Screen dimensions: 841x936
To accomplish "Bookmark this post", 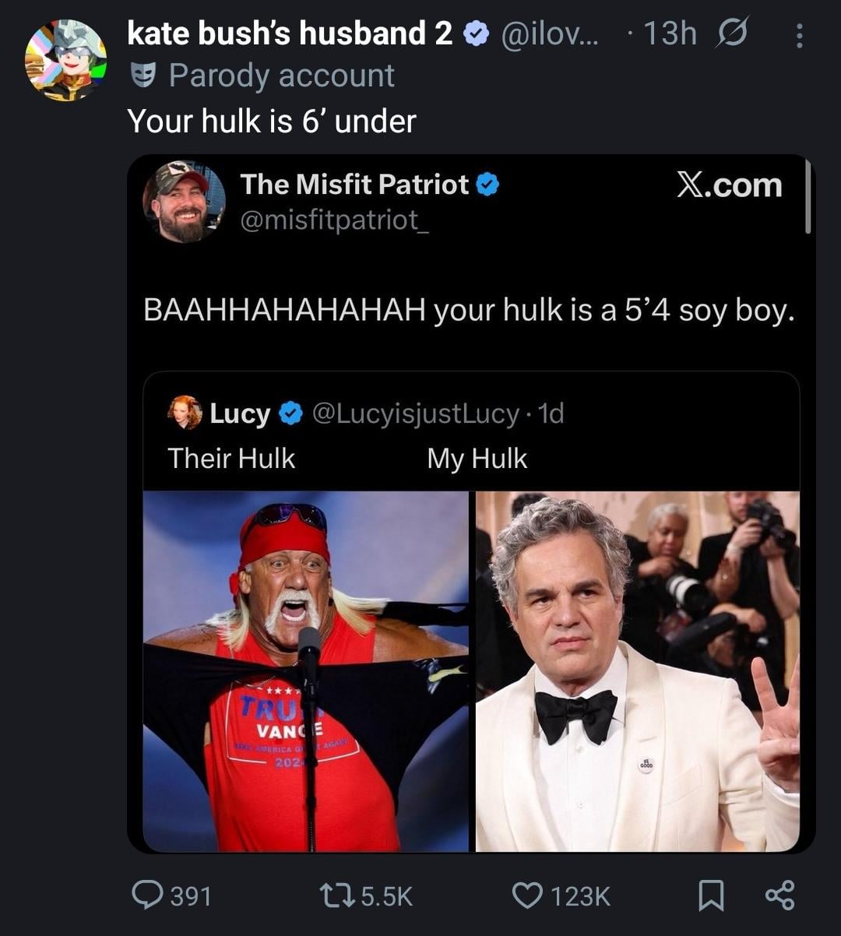I will (709, 895).
